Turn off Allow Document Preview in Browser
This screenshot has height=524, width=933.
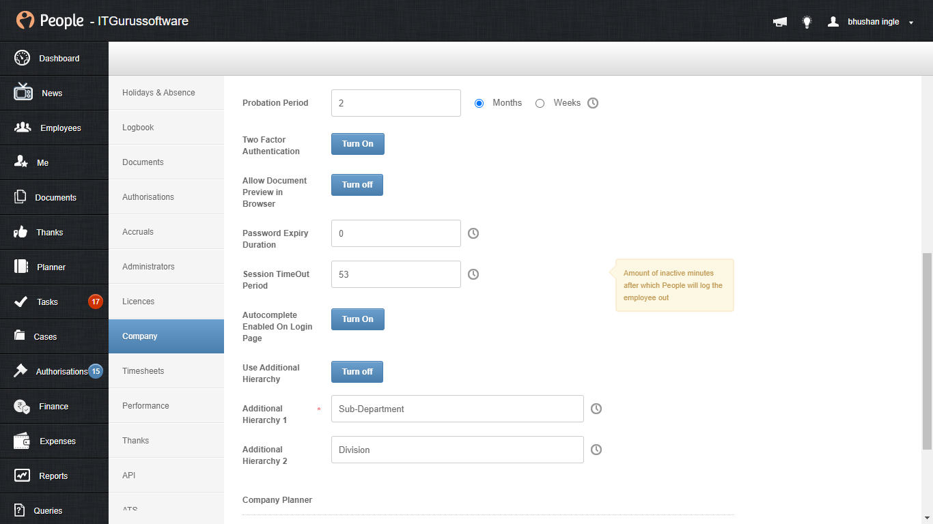[x=357, y=185]
